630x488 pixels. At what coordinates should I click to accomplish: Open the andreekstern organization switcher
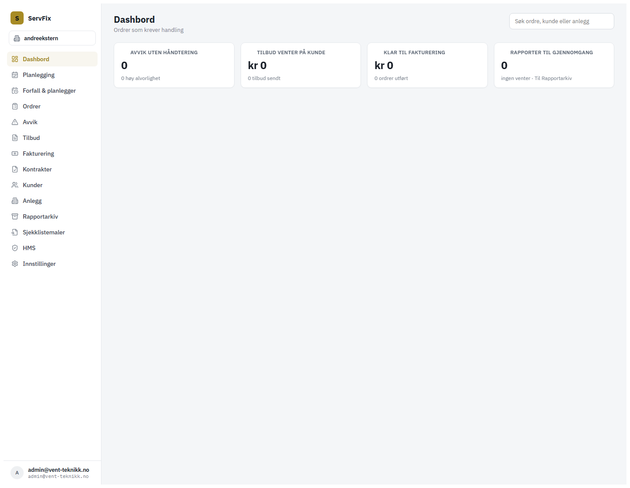click(x=52, y=38)
